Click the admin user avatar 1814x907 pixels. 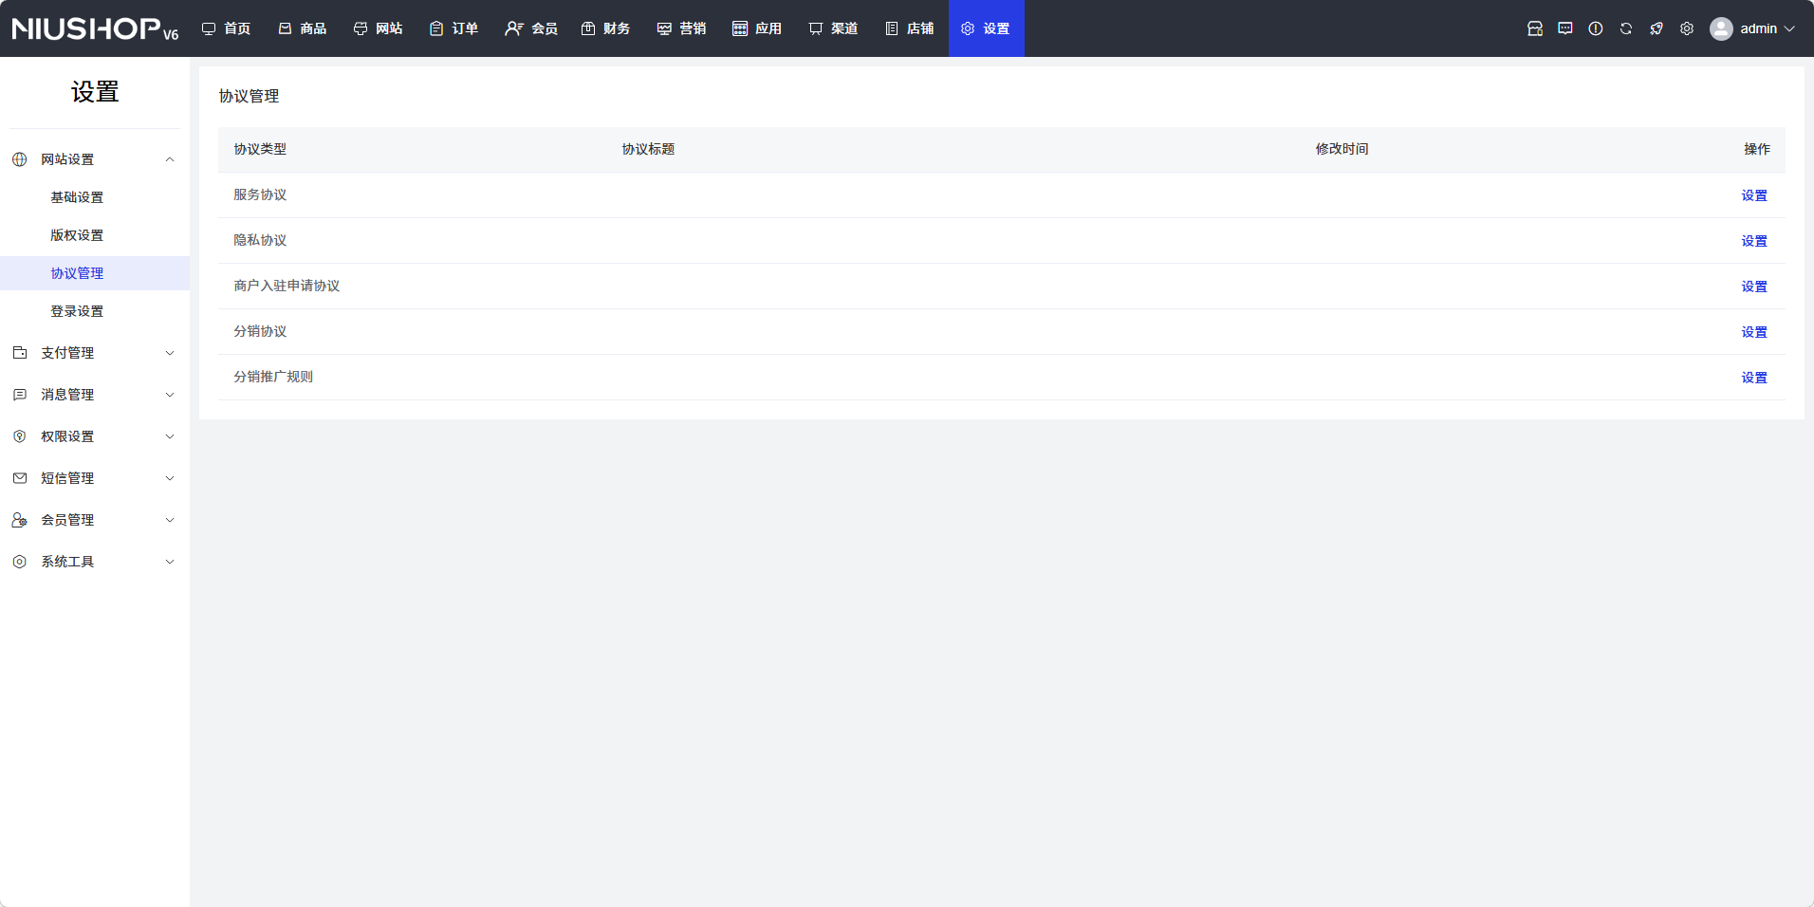1720,28
